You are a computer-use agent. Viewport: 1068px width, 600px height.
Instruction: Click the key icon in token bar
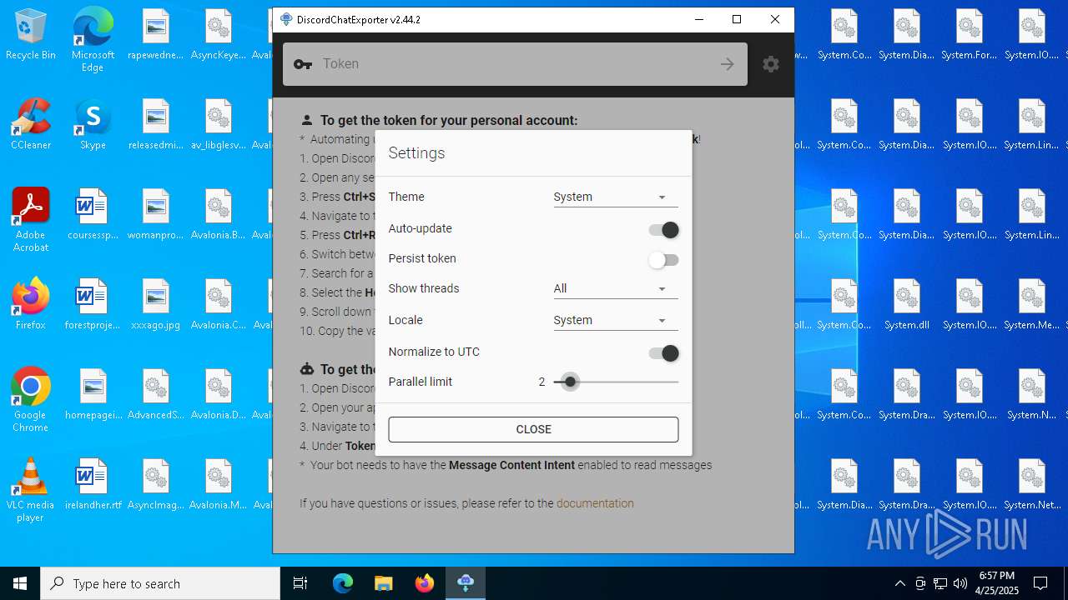point(303,64)
